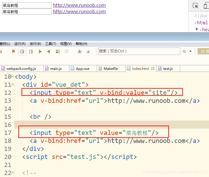
Task: Click the closing </div> tag on line 19
Action: coord(33,149)
